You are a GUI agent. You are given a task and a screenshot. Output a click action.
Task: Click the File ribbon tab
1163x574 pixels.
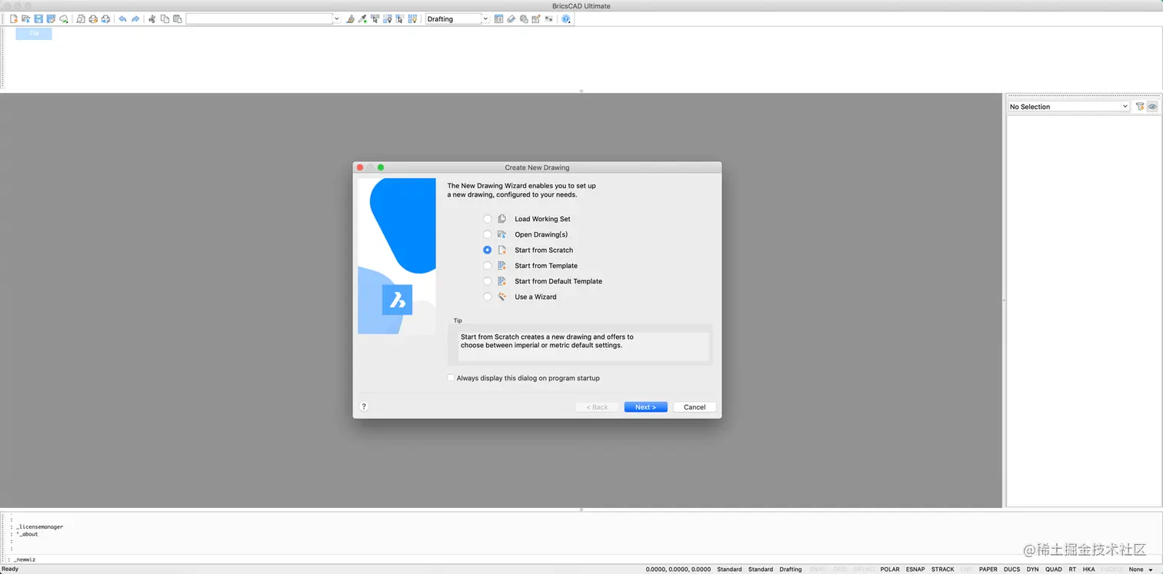pos(34,34)
